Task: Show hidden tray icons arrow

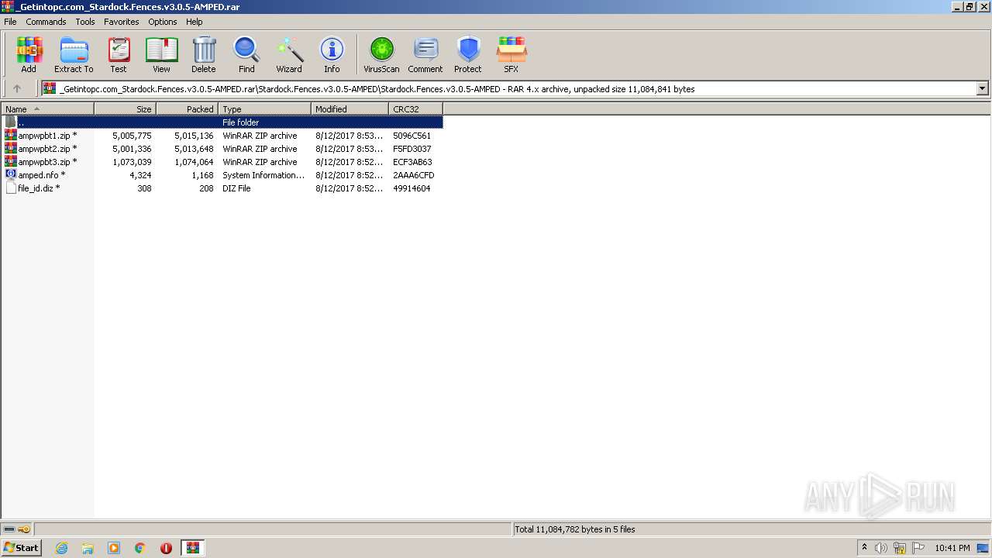Action: click(x=864, y=548)
